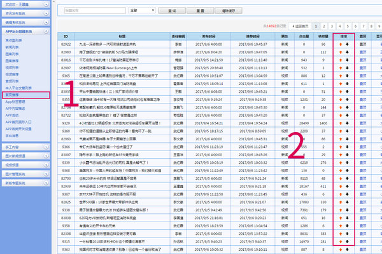The height and width of the screenshot is (254, 382).
Task: Click the black down arrow for row 9361
Action: tap(347, 84)
